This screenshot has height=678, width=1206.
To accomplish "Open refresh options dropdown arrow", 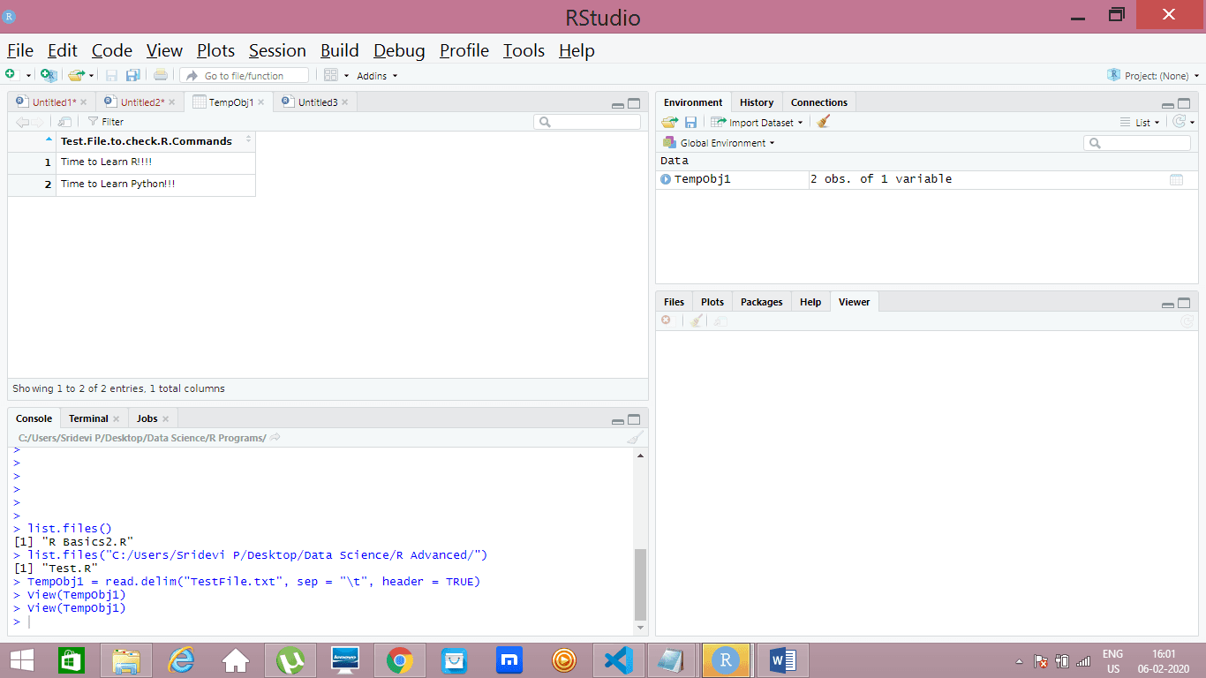I will [1193, 123].
